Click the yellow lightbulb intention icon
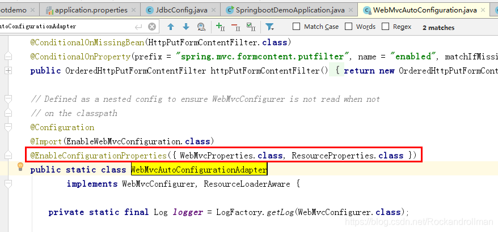The width and height of the screenshot is (498, 232). tap(20, 167)
